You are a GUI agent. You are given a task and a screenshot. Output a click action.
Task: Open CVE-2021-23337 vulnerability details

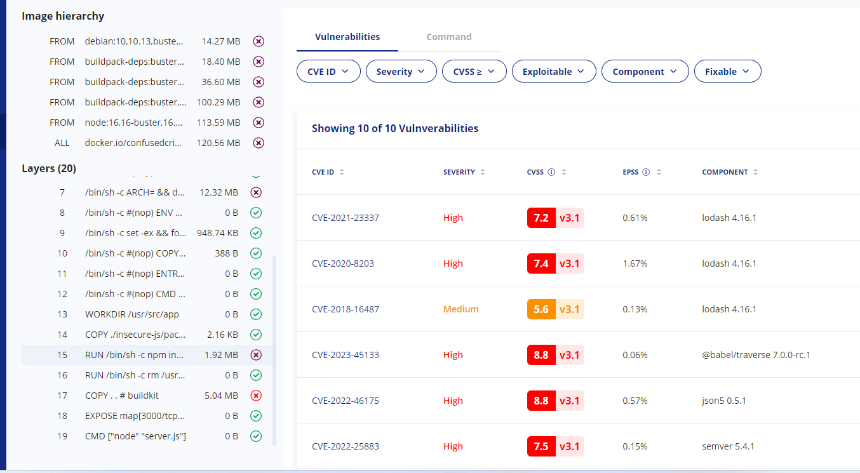(346, 218)
